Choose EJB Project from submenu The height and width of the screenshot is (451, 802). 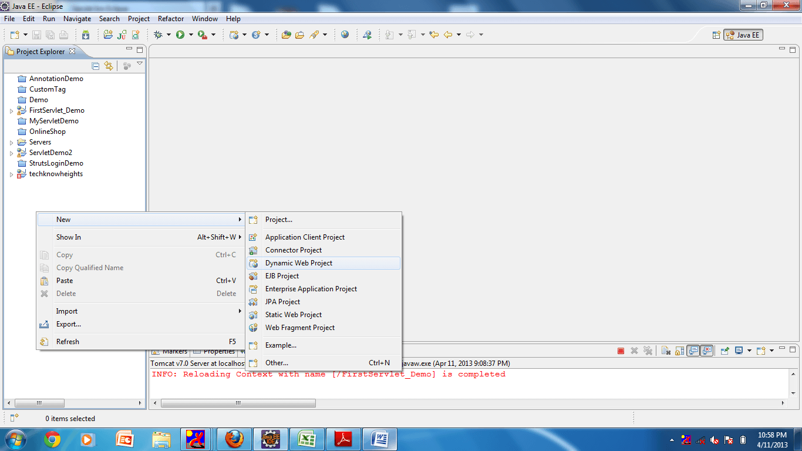324,276
